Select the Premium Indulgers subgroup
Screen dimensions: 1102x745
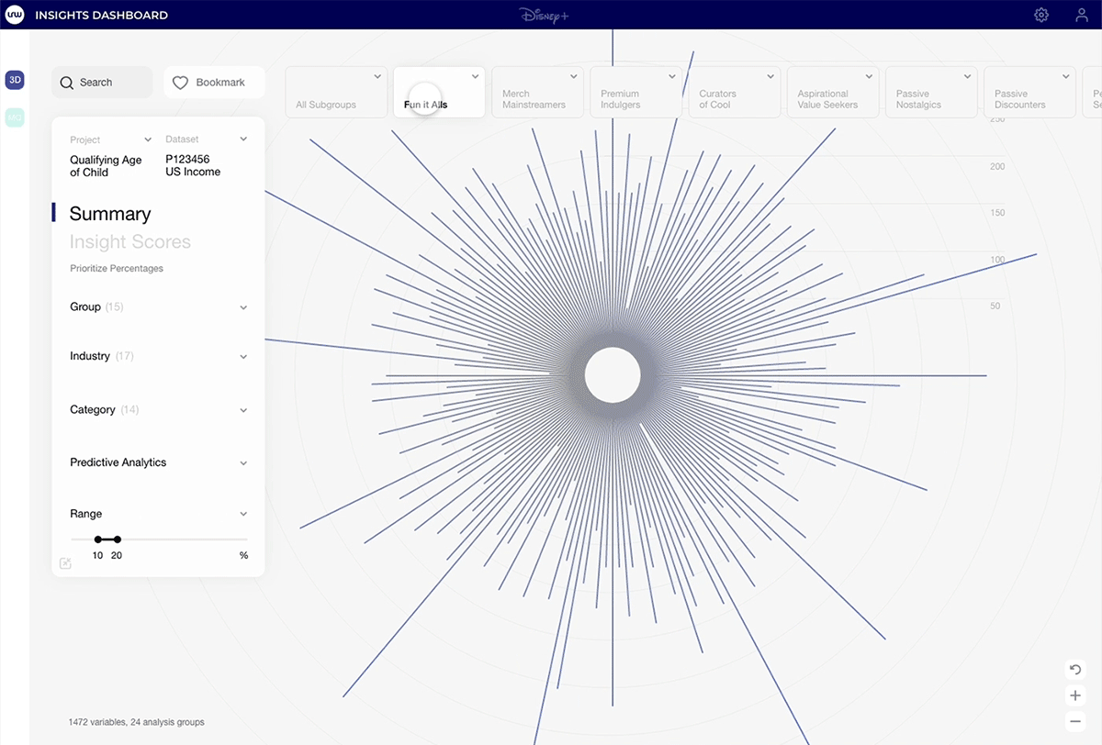[635, 92]
